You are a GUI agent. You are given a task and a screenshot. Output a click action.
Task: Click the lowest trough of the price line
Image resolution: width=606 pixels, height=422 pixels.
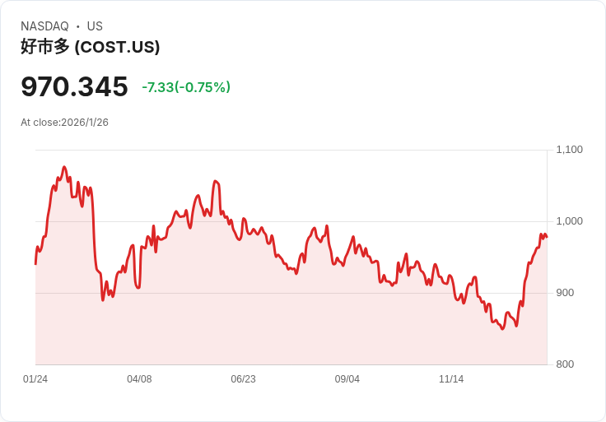coord(502,329)
